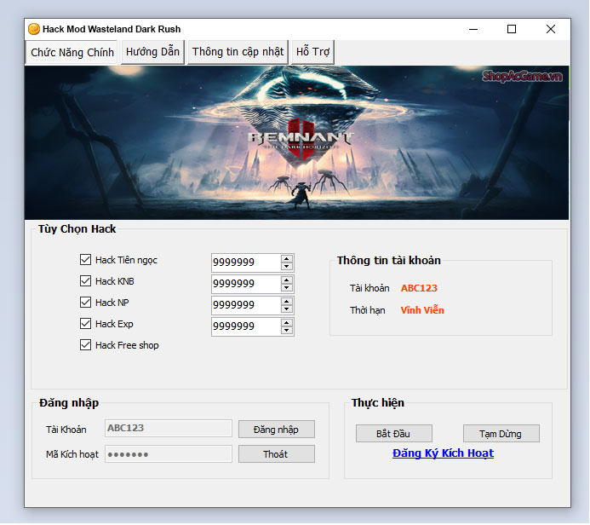
Task: Minimize the Hack Mod window
Action: click(473, 29)
